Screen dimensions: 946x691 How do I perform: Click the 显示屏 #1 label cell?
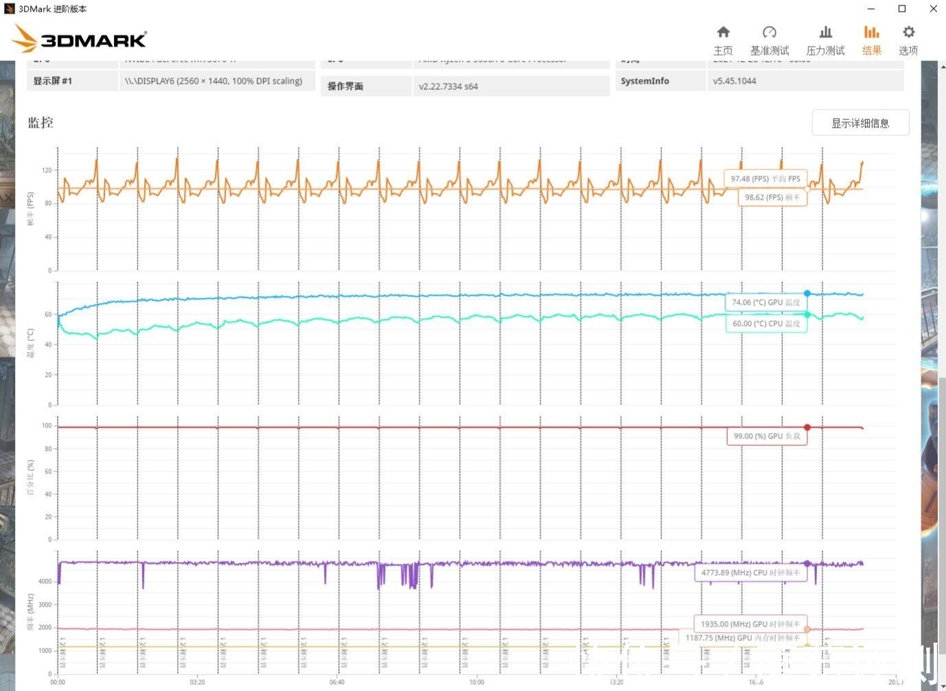pos(72,81)
